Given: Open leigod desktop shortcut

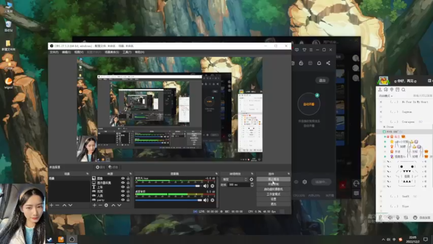Looking at the screenshot, I should coord(9,83).
